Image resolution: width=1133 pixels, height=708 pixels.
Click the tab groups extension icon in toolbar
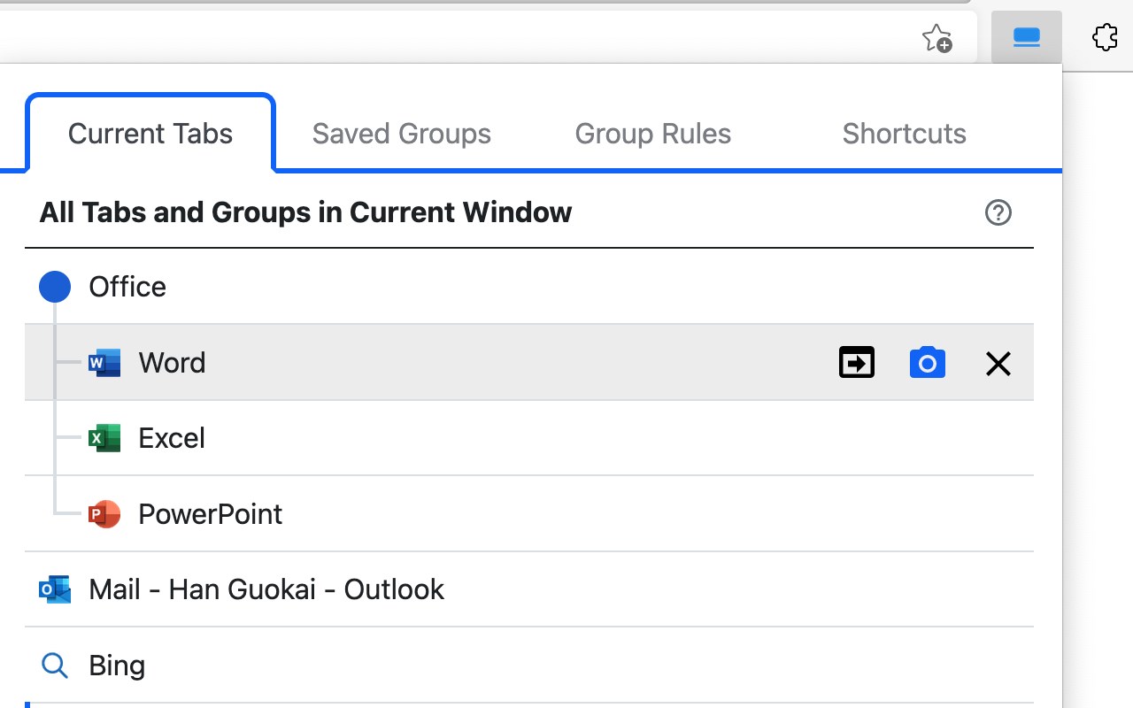click(x=1026, y=37)
